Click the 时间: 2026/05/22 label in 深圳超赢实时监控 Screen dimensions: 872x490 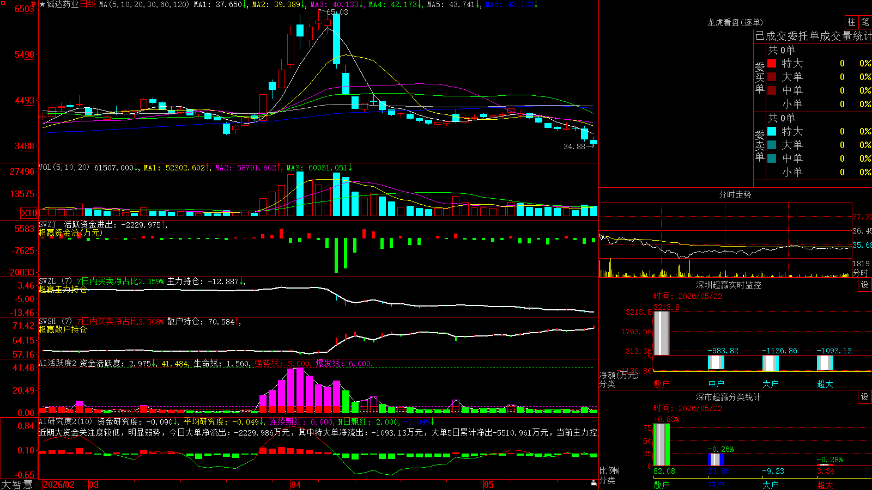click(688, 296)
